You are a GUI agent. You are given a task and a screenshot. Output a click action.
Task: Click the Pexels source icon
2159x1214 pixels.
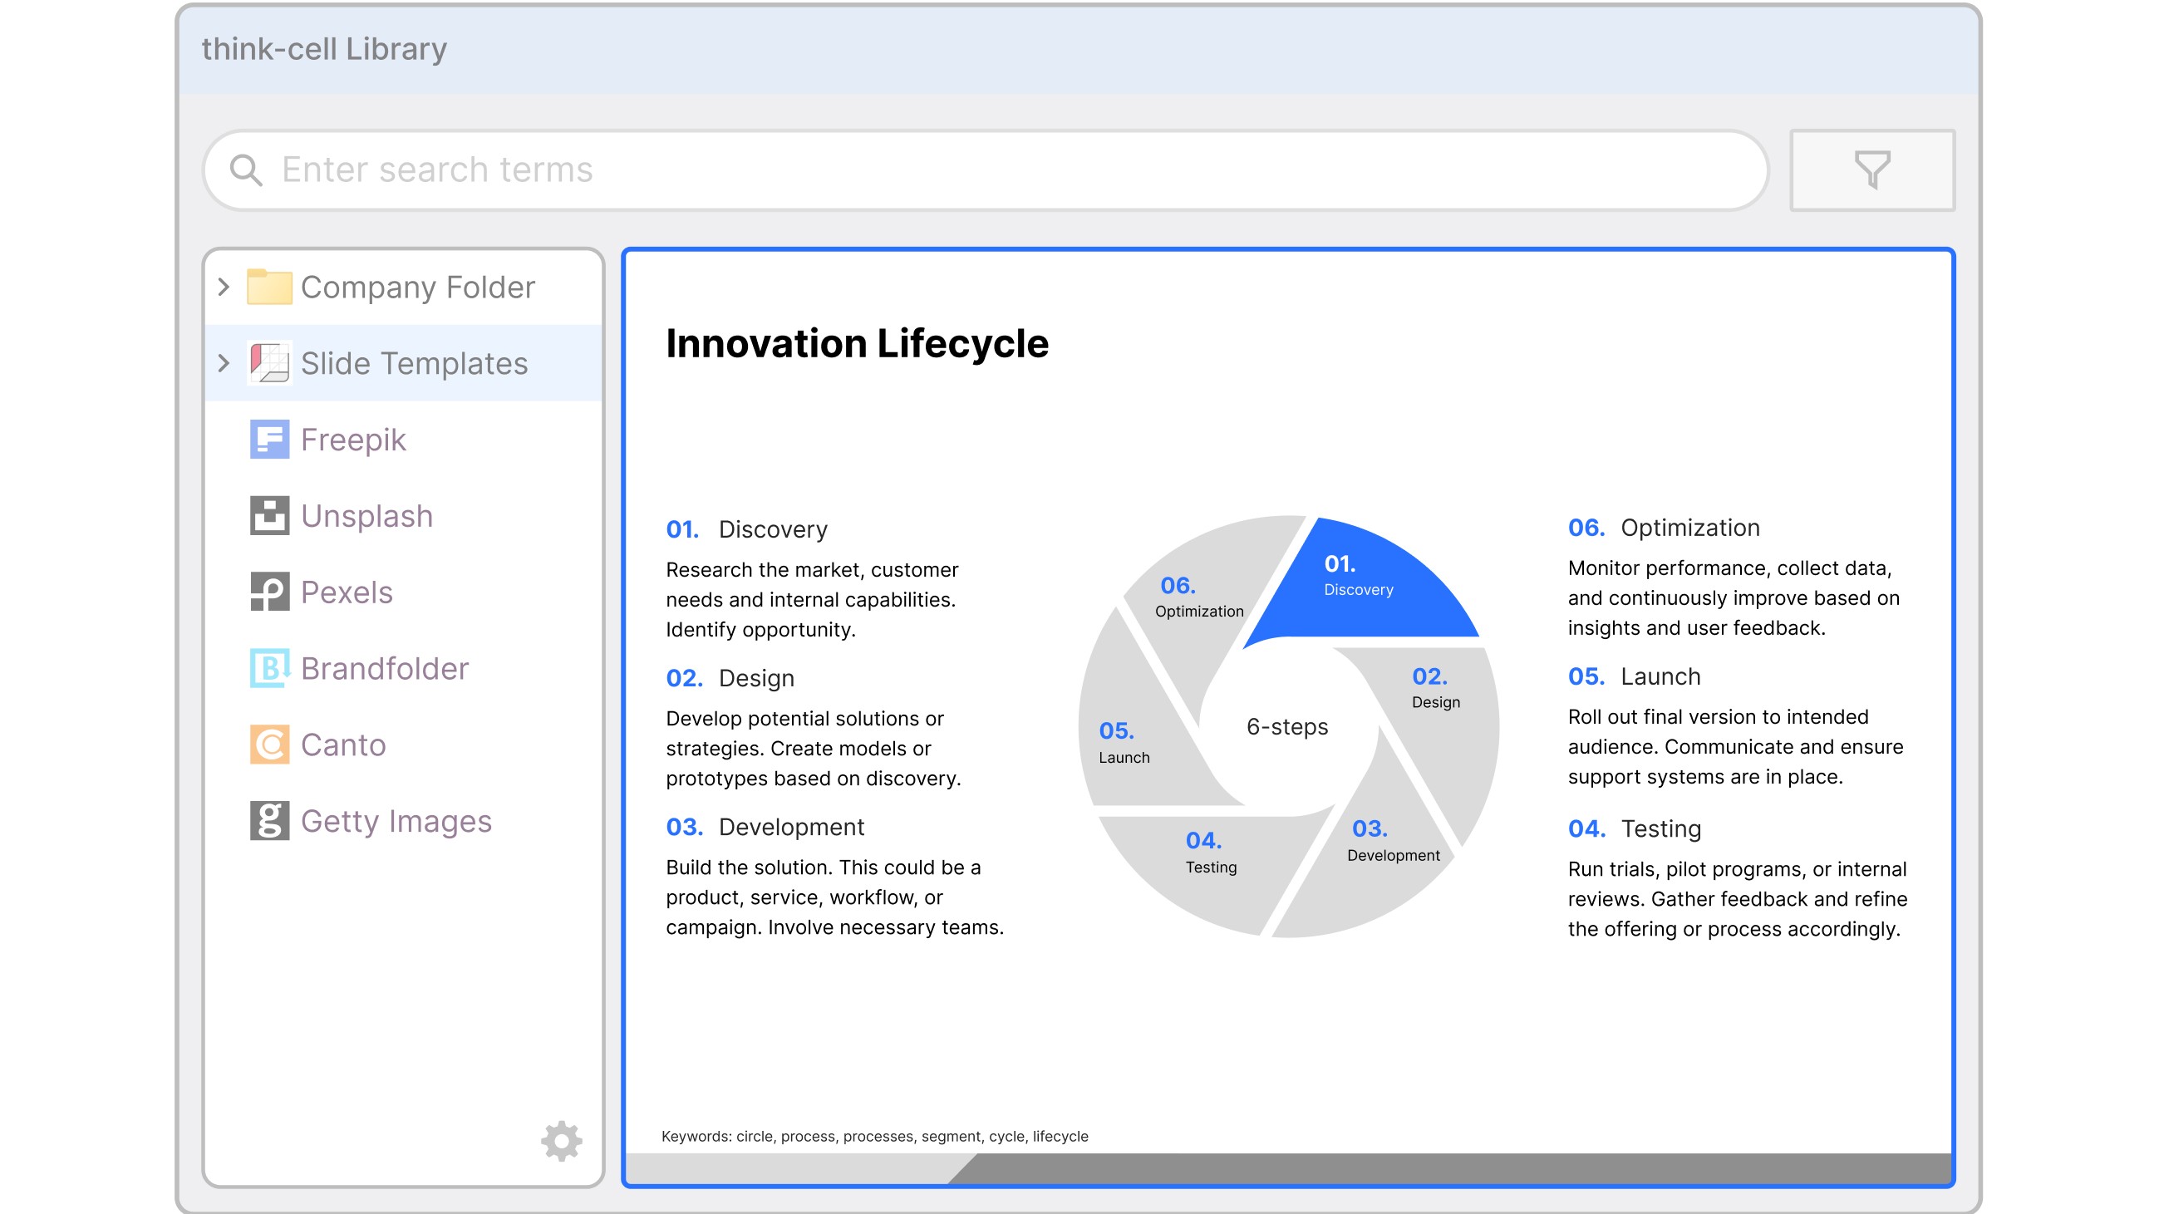[x=269, y=592]
